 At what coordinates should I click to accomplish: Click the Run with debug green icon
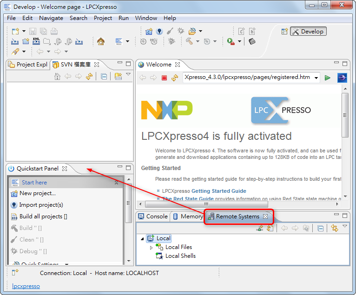click(x=231, y=41)
